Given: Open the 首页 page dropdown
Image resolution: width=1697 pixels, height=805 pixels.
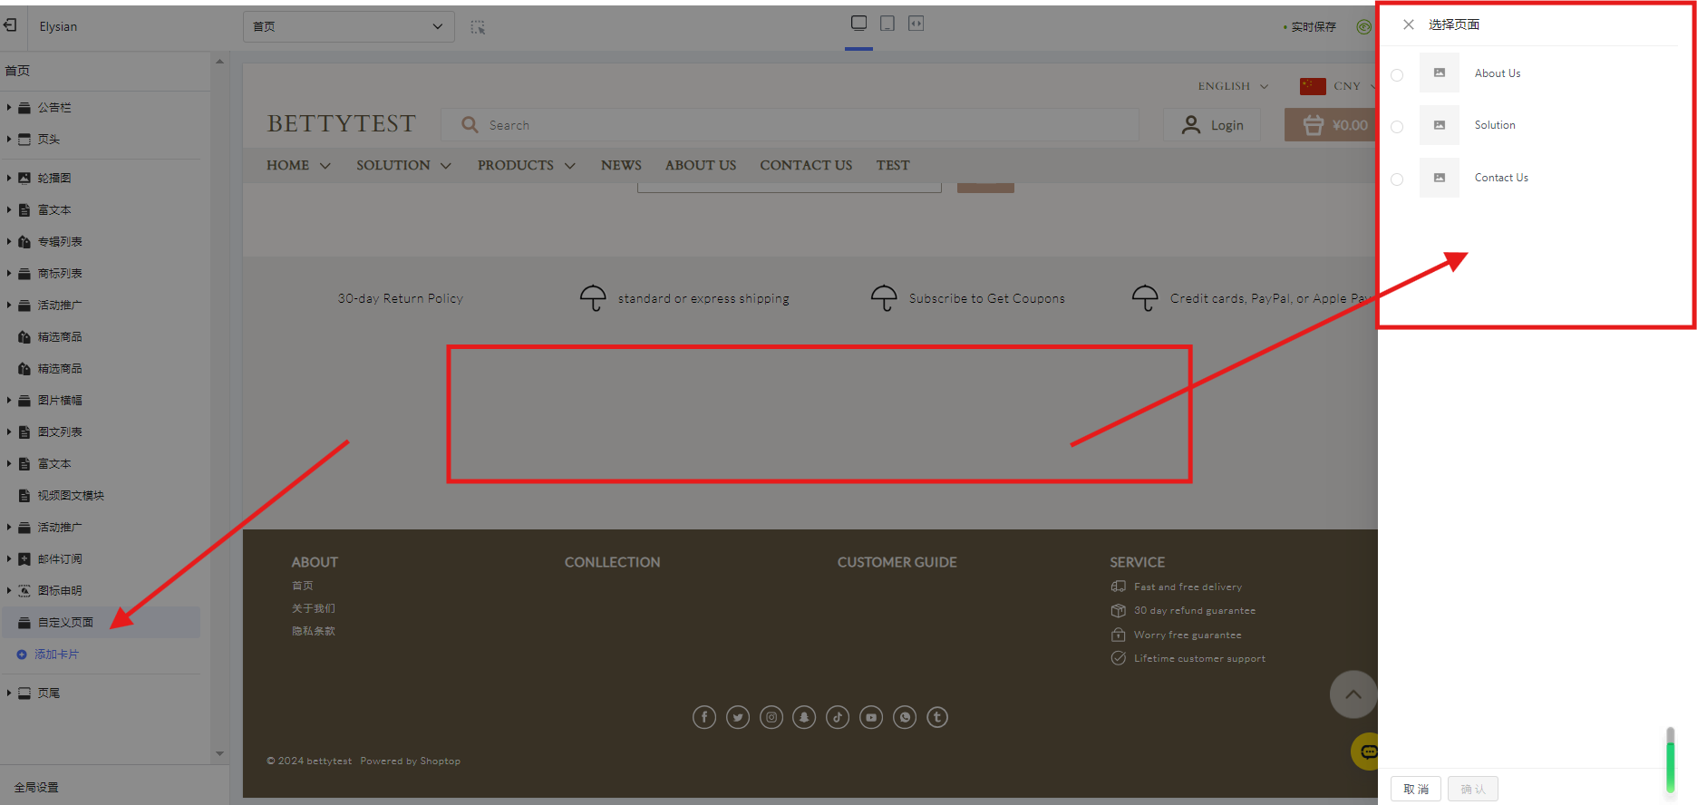Looking at the screenshot, I should [348, 26].
